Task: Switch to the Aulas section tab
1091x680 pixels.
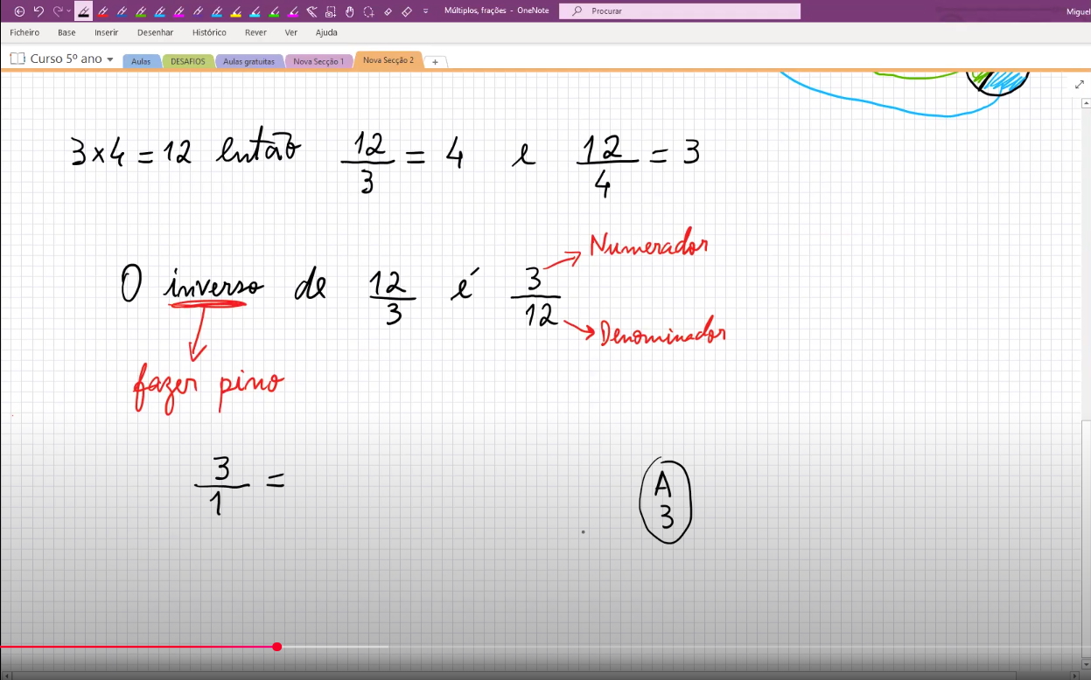Action: pos(141,61)
